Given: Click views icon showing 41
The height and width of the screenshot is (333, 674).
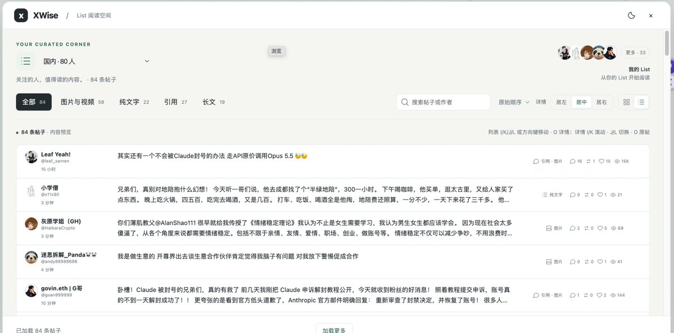Looking at the screenshot, I should 613,262.
